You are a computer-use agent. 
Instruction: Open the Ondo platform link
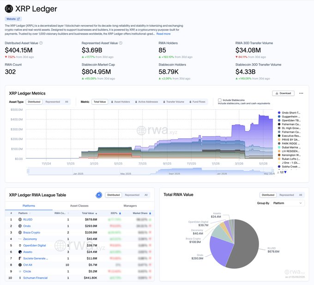27,226
